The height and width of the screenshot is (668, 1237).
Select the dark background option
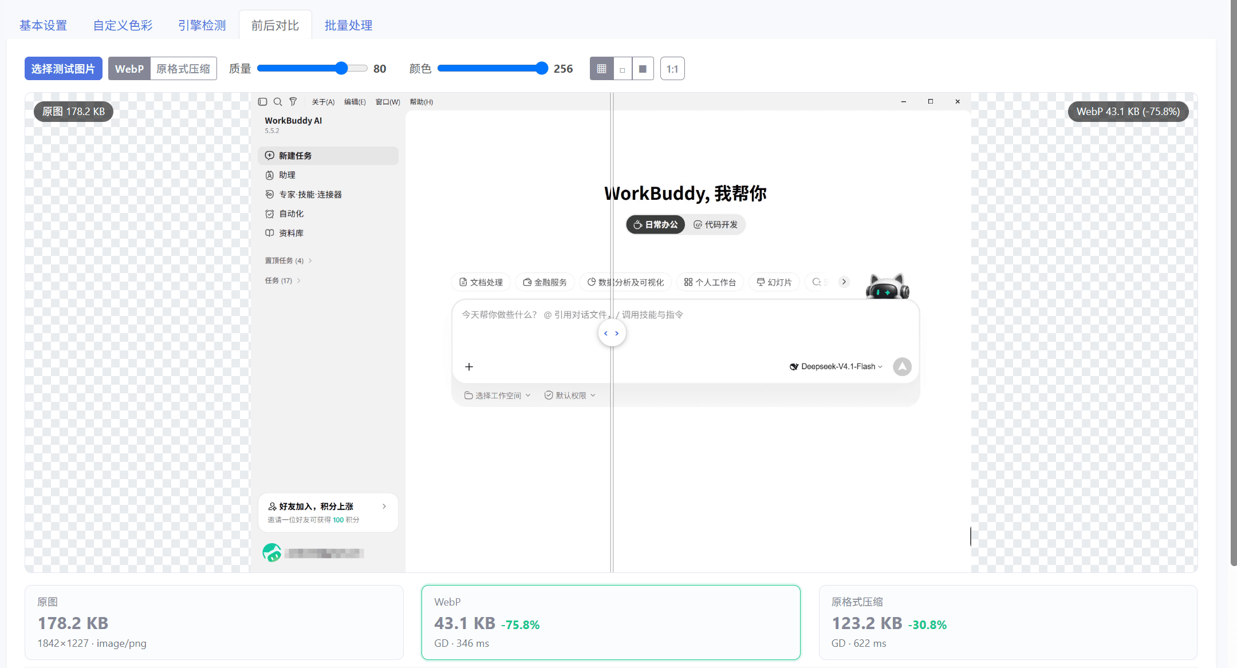pyautogui.click(x=643, y=69)
